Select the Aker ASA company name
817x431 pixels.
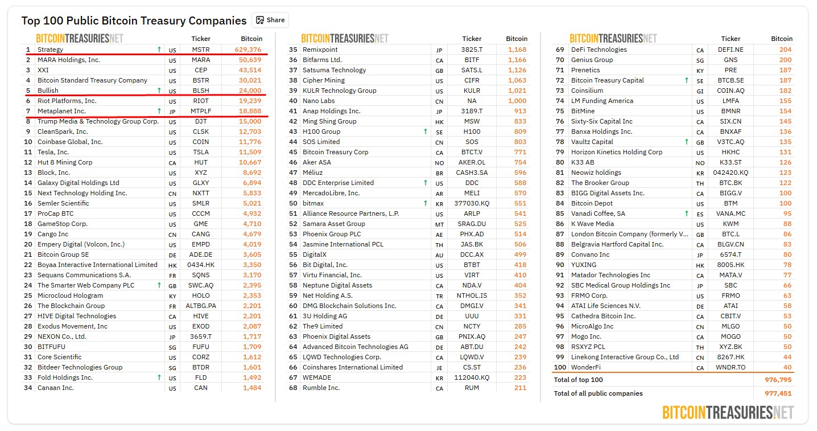[317, 162]
